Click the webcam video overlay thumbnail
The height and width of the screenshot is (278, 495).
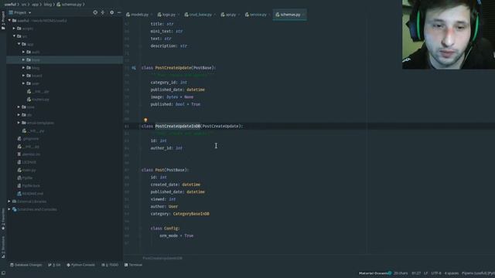pos(449,34)
